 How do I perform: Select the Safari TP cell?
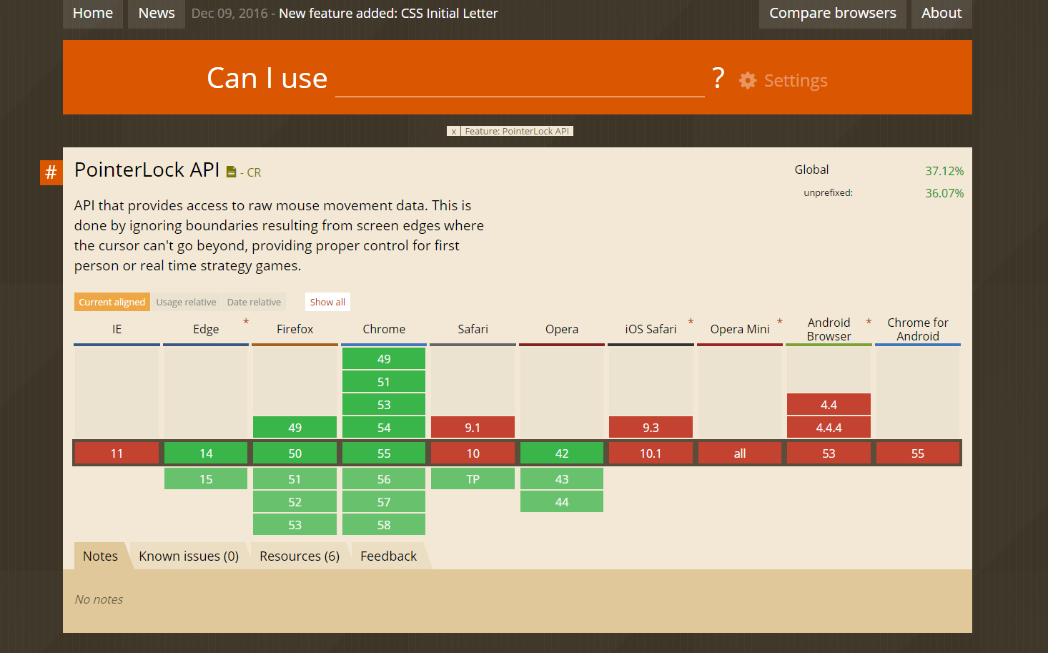473,478
